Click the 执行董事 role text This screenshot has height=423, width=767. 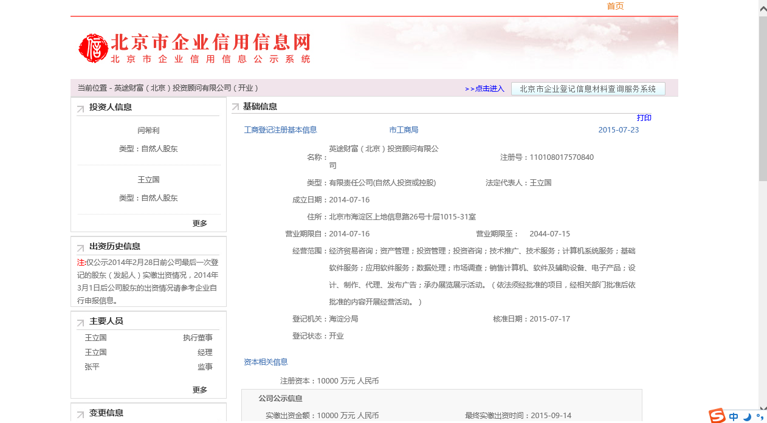pyautogui.click(x=198, y=338)
